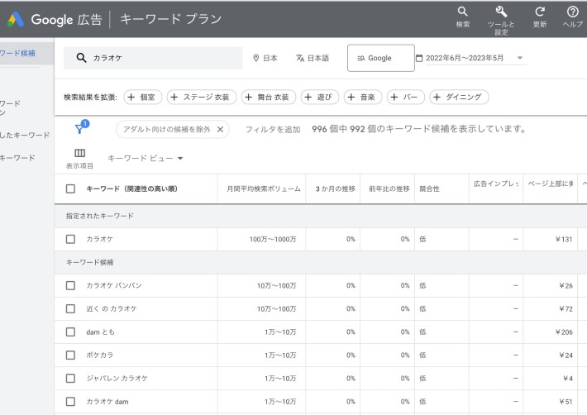Add 音楽 suggestion chip
587x415 pixels.
tap(363, 98)
